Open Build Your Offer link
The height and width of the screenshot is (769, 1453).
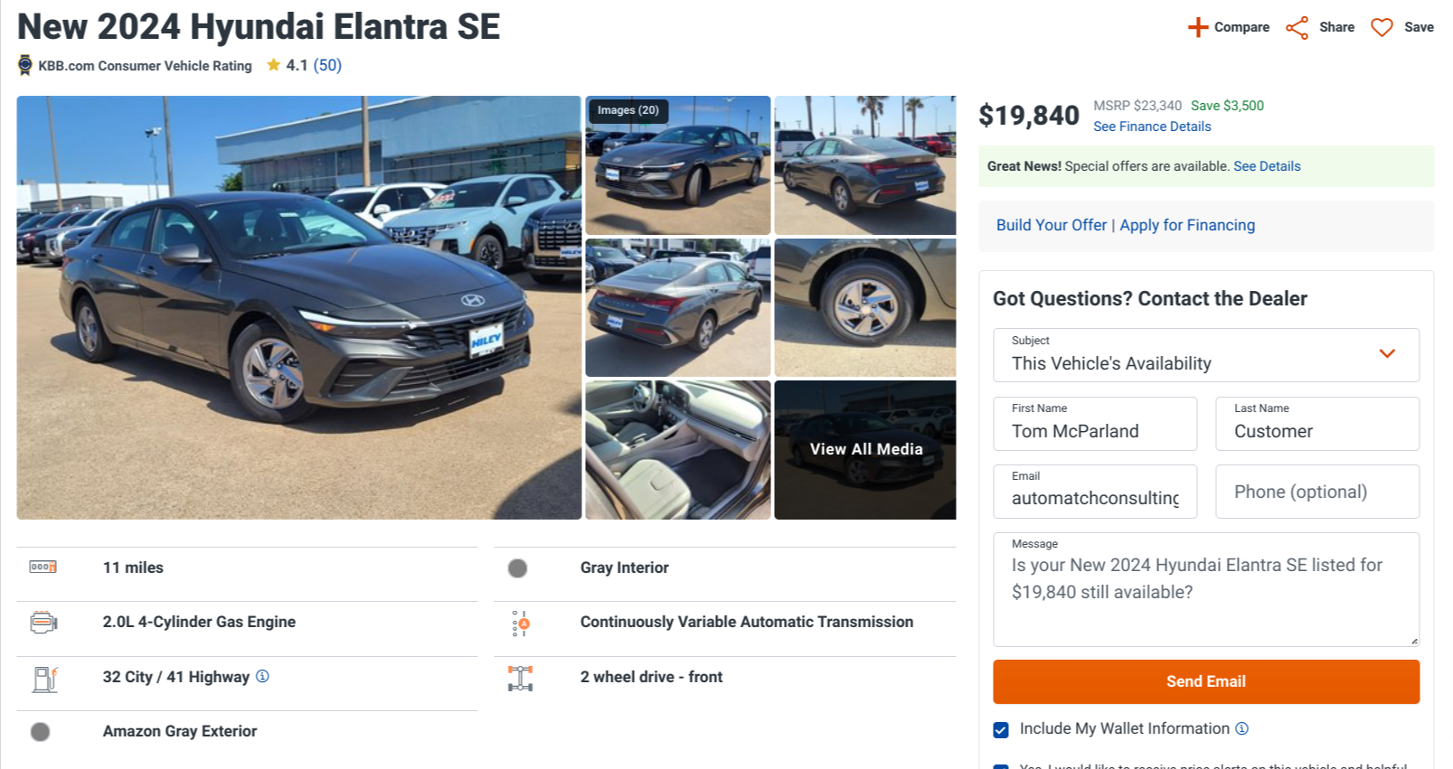[x=1052, y=225]
